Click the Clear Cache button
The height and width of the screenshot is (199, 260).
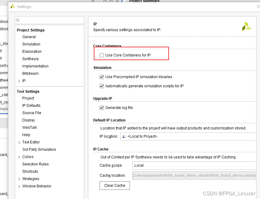(x=115, y=186)
